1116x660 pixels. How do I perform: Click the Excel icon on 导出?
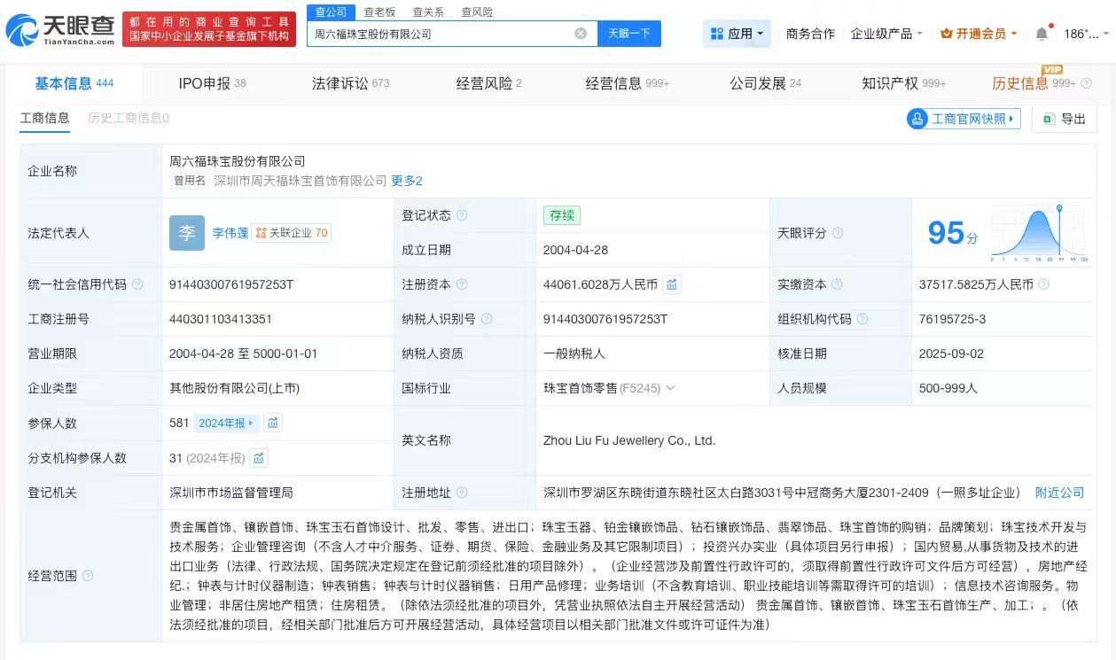[x=1049, y=119]
